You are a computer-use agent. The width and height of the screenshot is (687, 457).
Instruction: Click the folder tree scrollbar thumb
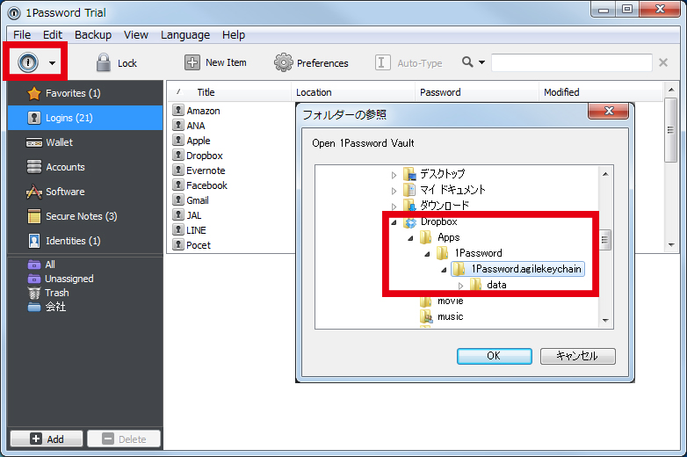pyautogui.click(x=605, y=240)
